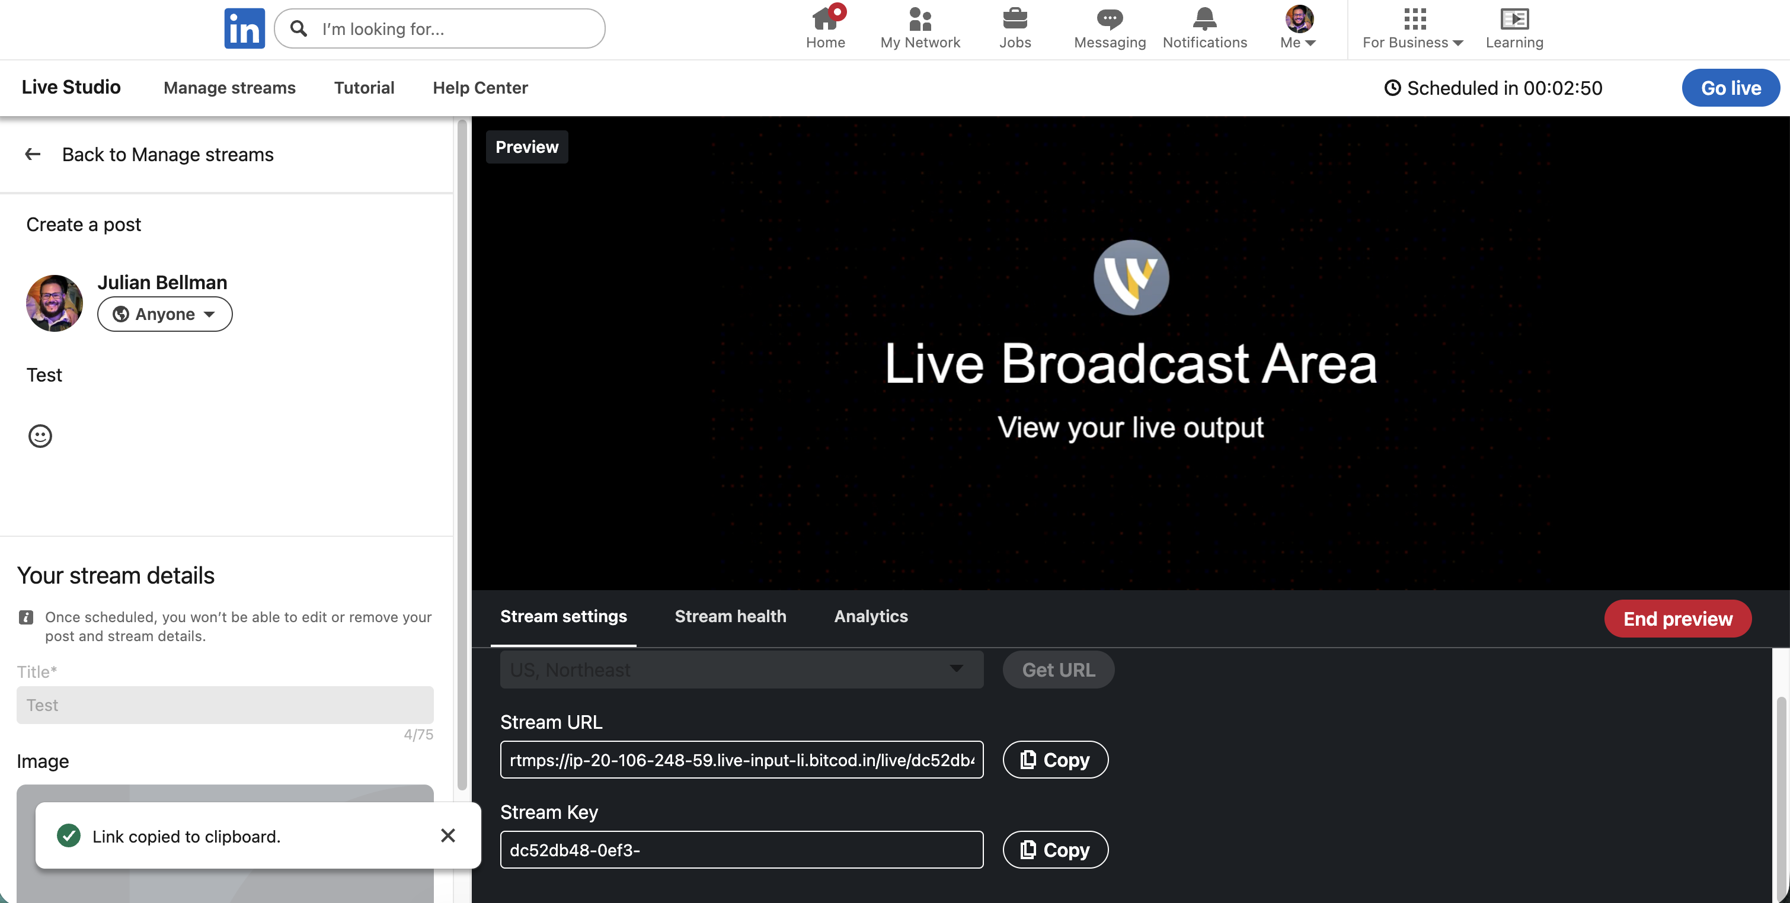Screen dimensions: 1790x903
Task: Click the scheduled timer clock icon
Action: [x=1392, y=88]
